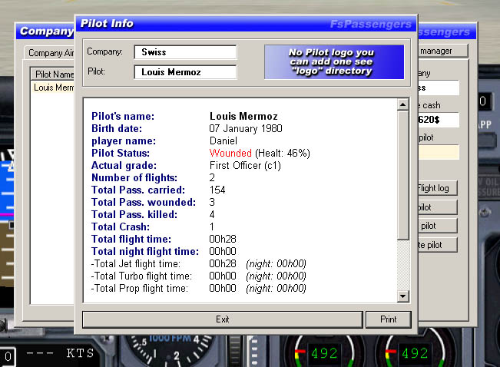Click the Total Pass. wounded label
The image size is (500, 367).
tap(144, 203)
